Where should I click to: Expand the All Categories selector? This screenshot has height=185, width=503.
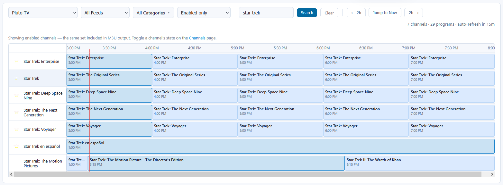[153, 13]
